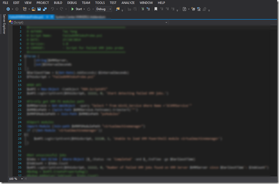Click the checklist page icon with blue badge
Screen dimensions: 279x184
pyautogui.click(x=199, y=9)
